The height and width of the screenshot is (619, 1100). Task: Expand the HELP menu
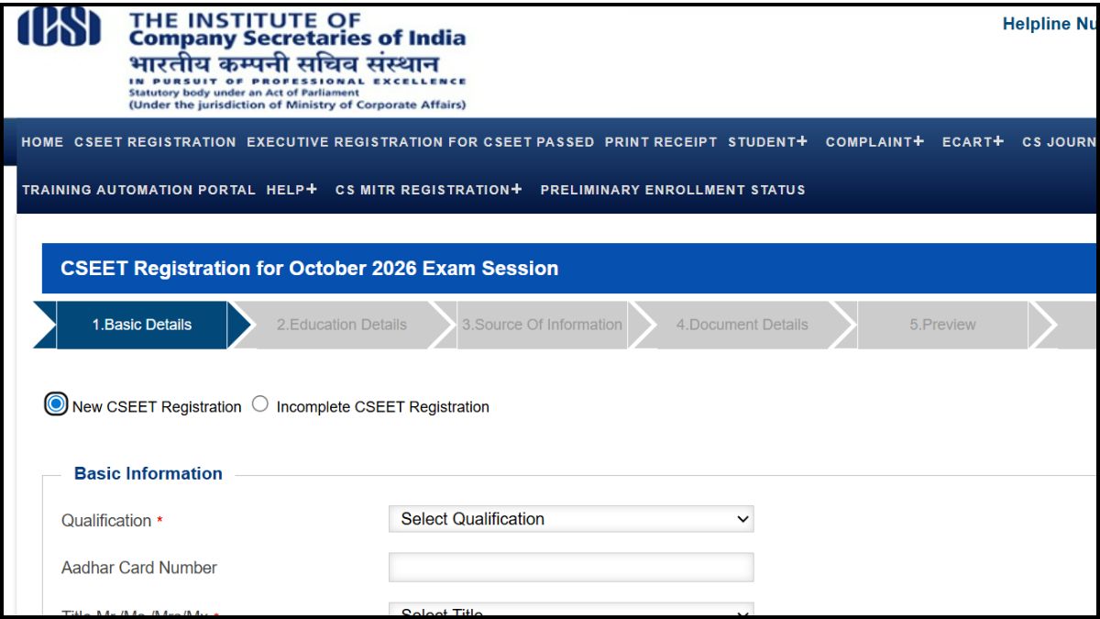tap(291, 190)
